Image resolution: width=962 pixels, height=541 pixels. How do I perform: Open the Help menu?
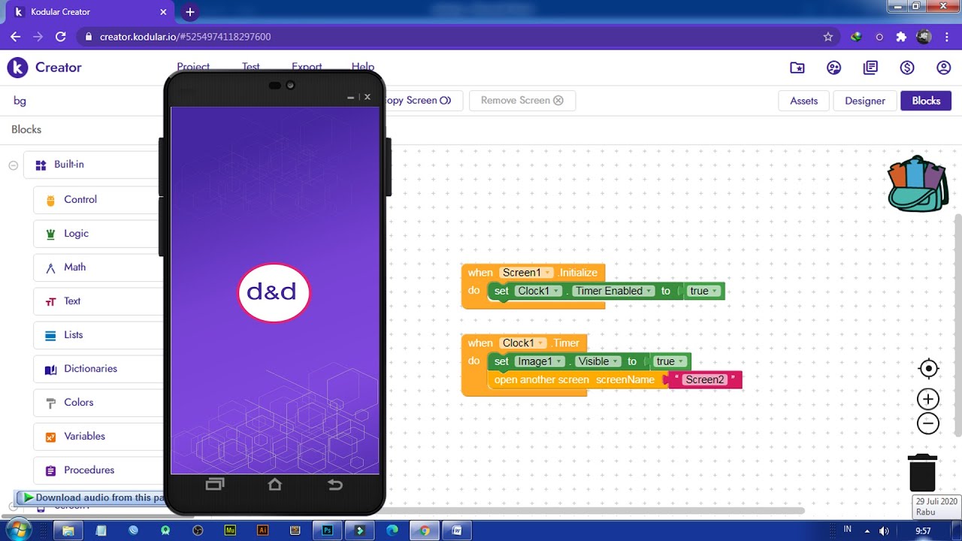363,67
